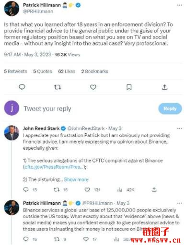This screenshot has height=245, width=185.
Task: Retweet the main Patrick Hillmann tweet
Action: 58,87
